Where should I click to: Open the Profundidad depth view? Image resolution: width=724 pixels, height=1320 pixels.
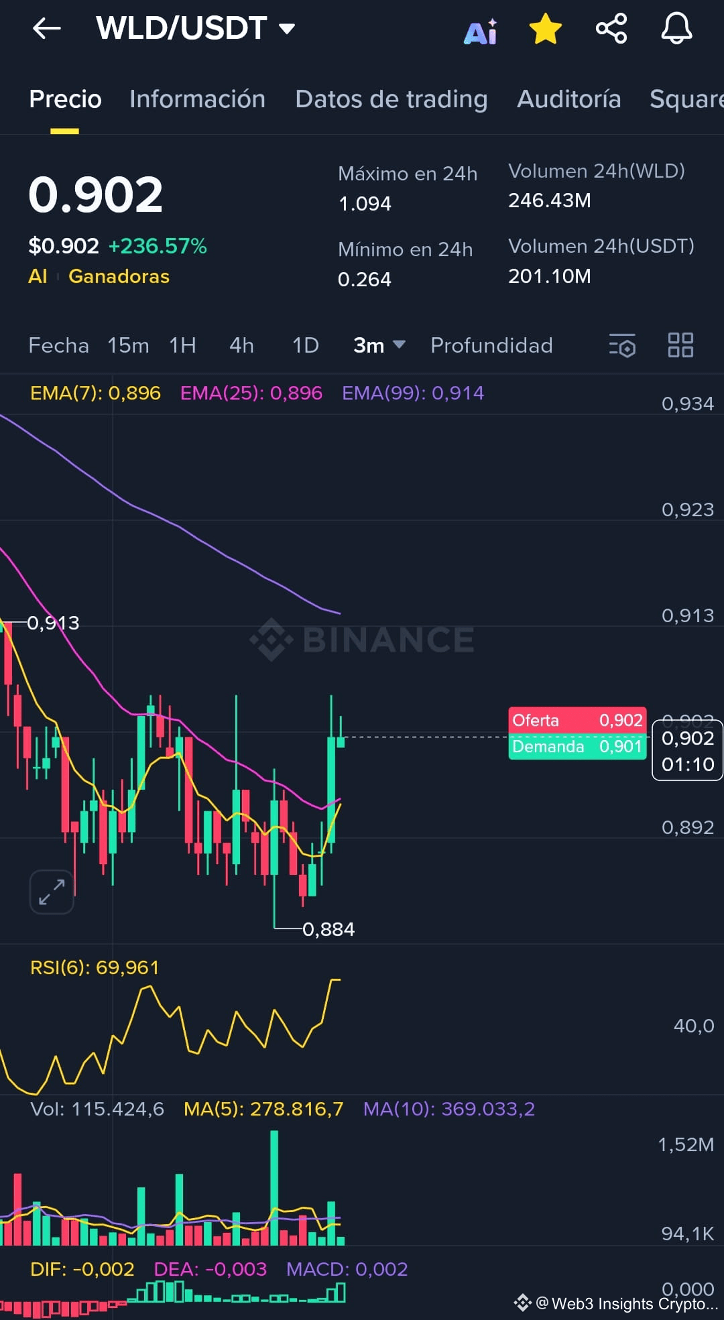pos(491,345)
